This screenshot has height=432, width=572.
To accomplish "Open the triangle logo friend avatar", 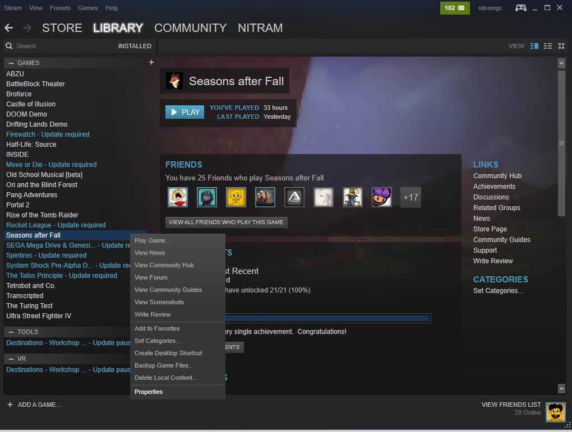I will pos(294,197).
